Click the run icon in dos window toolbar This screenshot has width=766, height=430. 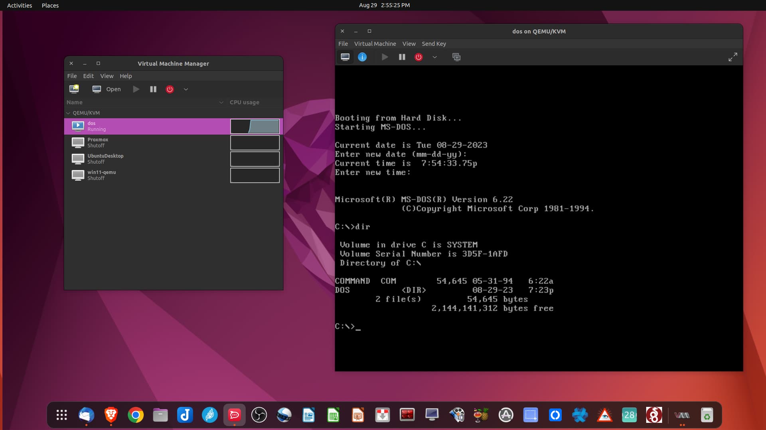click(385, 57)
